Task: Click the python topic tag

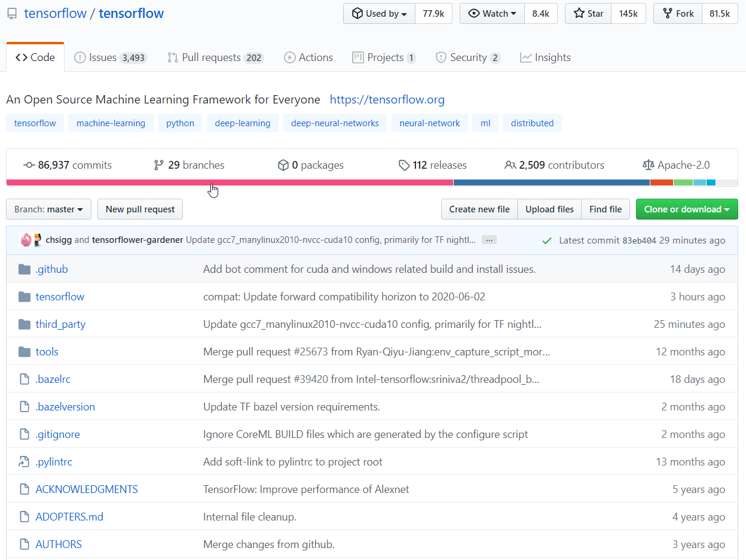Action: pos(180,123)
